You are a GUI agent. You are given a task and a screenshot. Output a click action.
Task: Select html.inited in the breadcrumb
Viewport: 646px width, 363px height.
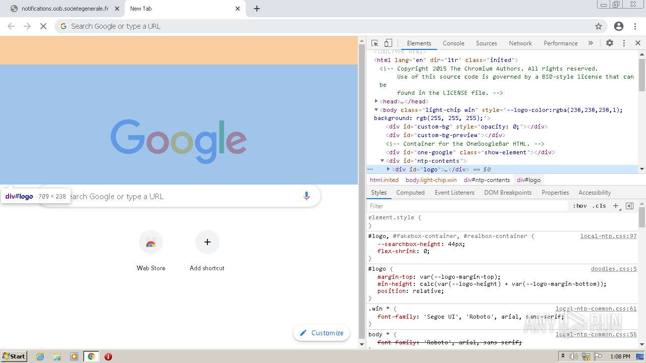pyautogui.click(x=384, y=180)
